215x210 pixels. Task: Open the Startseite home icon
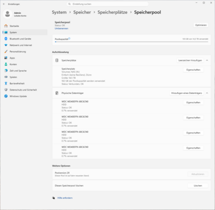click(x=6, y=26)
